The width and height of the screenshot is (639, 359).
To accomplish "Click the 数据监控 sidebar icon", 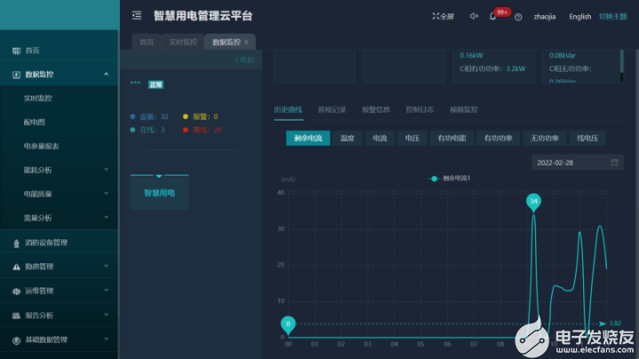I will [x=16, y=74].
